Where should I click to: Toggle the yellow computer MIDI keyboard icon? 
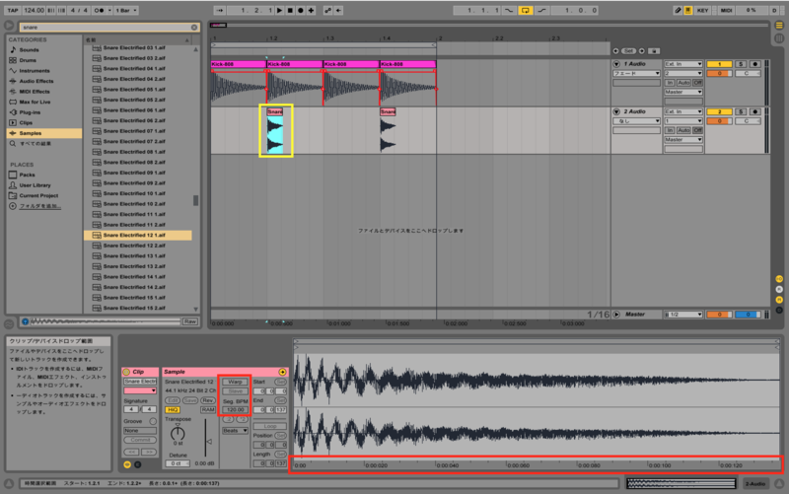click(x=687, y=10)
